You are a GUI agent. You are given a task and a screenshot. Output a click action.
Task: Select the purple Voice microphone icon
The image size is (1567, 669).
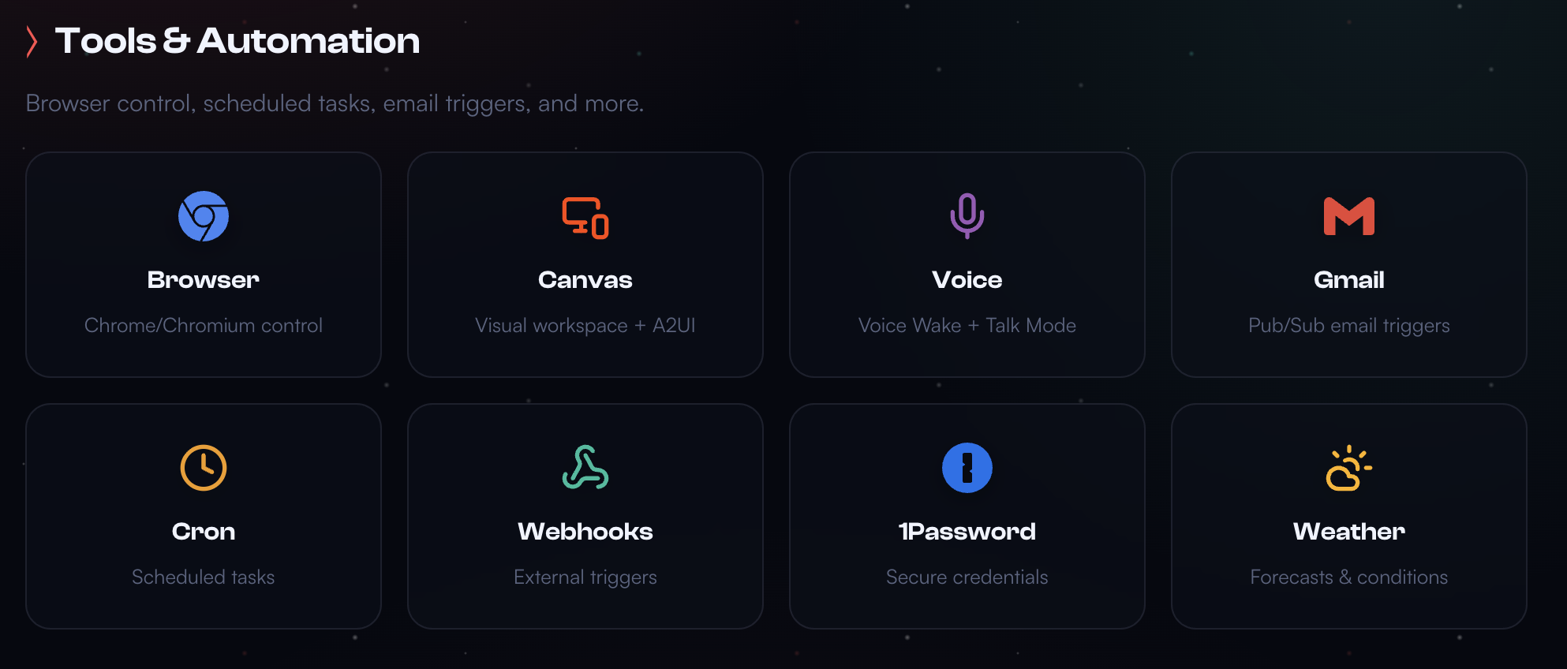click(x=967, y=216)
